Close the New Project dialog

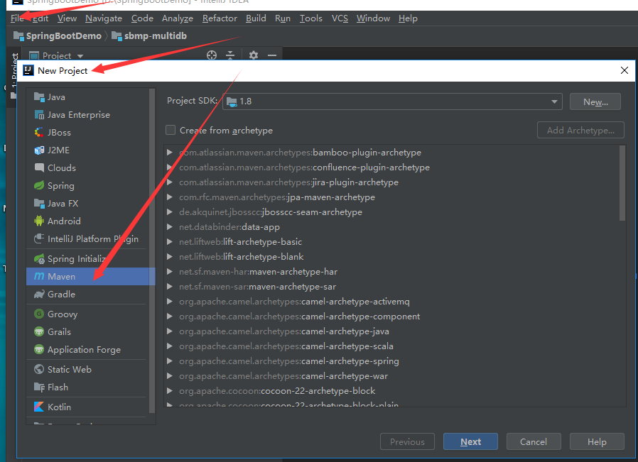pos(625,70)
